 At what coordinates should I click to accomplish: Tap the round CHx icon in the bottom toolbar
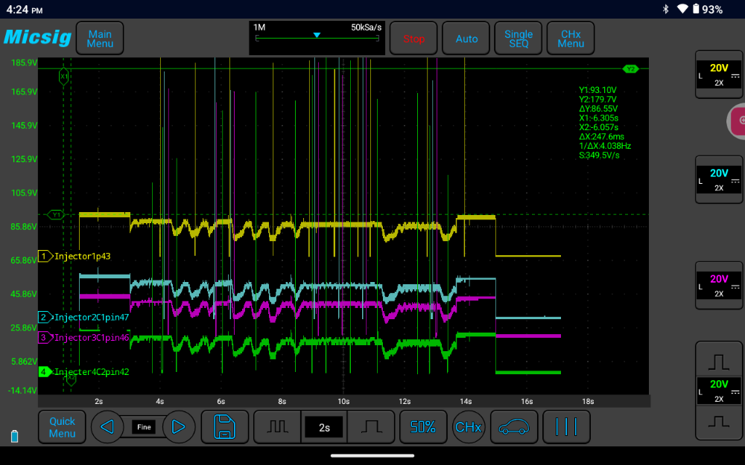point(468,427)
